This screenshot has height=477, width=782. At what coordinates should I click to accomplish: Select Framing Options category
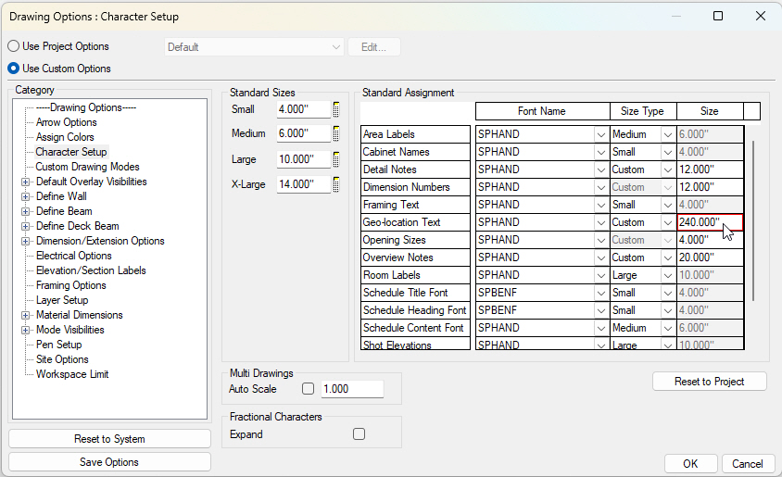pyautogui.click(x=70, y=285)
